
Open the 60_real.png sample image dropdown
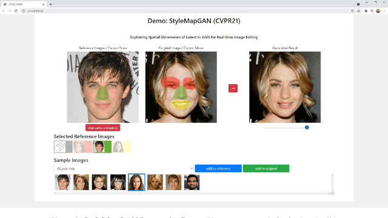pos(124,168)
